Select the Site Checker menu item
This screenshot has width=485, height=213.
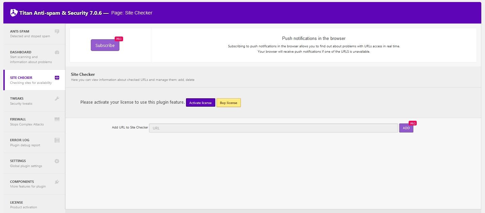(34, 80)
